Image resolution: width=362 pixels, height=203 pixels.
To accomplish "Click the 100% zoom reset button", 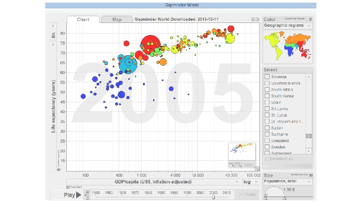I will coord(248,165).
